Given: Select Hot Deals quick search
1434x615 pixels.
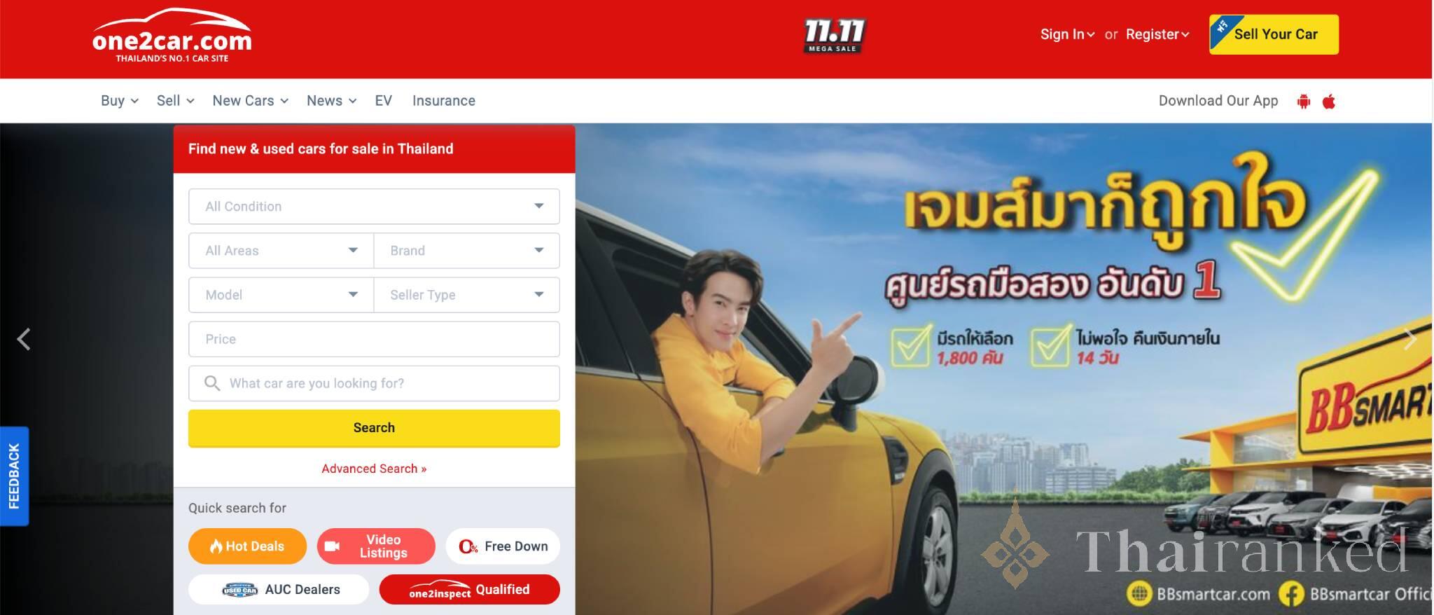Looking at the screenshot, I should (247, 546).
